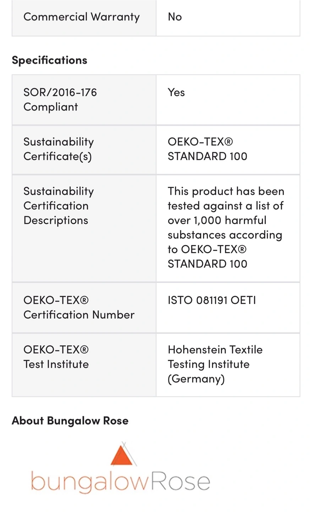
Task: Click the Commercial Warranty 'No' value
Action: coord(175,17)
